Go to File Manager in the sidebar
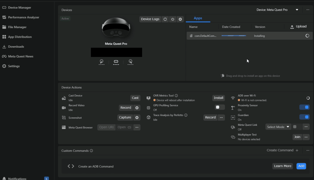 [14, 27]
